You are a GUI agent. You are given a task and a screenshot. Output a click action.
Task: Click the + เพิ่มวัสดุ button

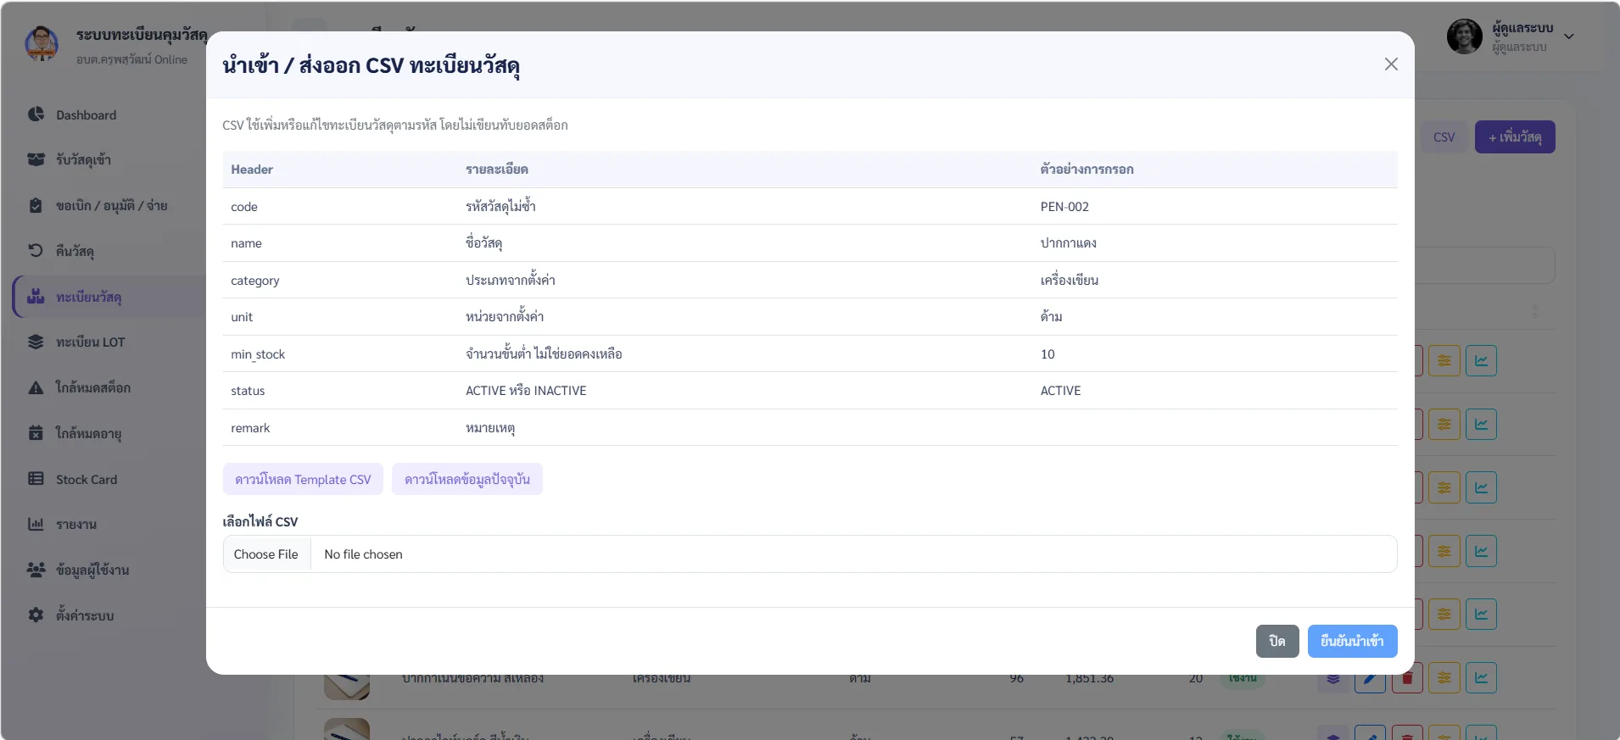(x=1515, y=137)
